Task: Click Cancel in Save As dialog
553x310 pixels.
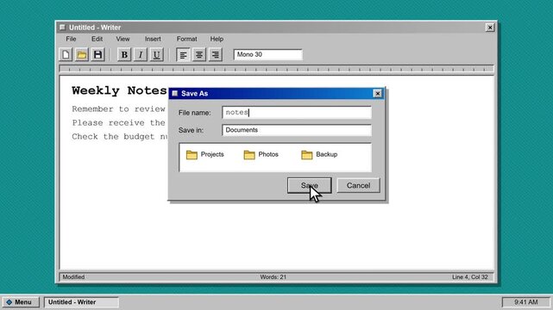Action: (358, 185)
